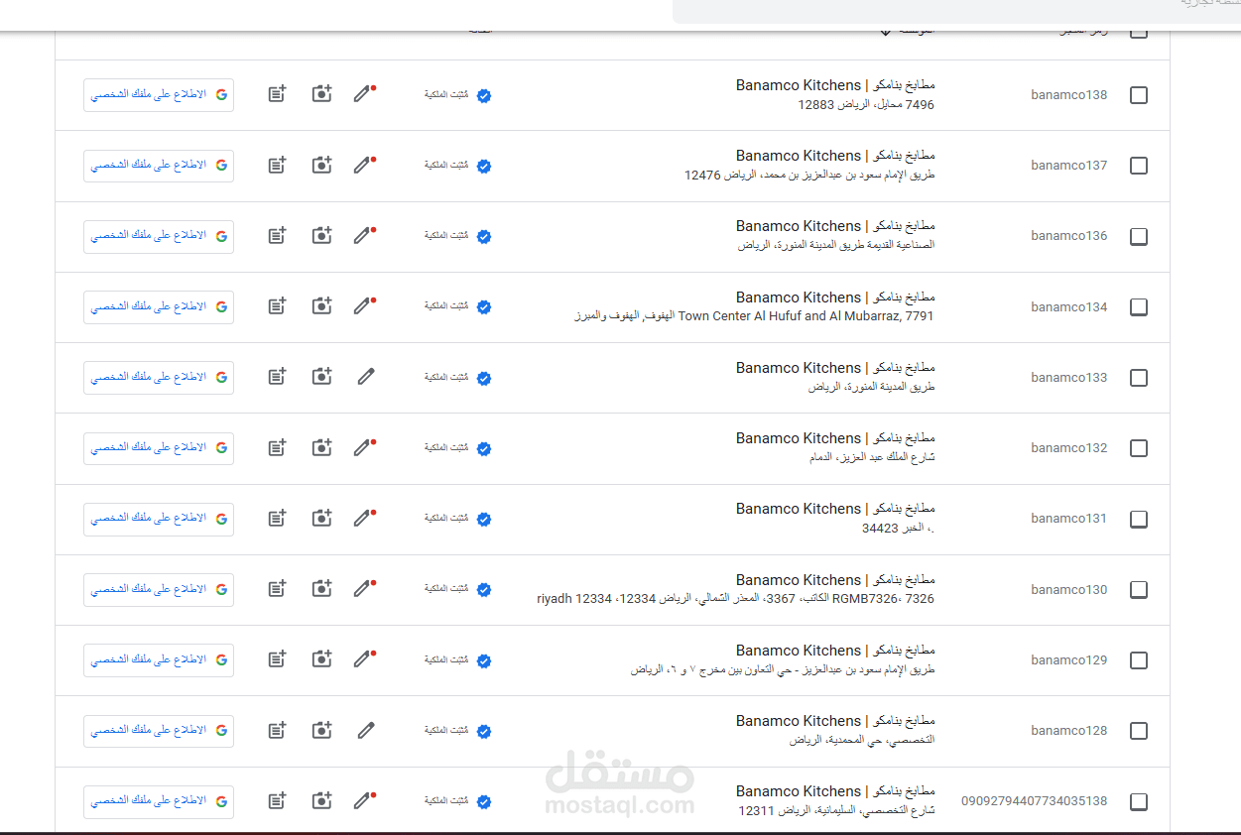
Task: Add photo for banamco133 row
Action: (321, 377)
